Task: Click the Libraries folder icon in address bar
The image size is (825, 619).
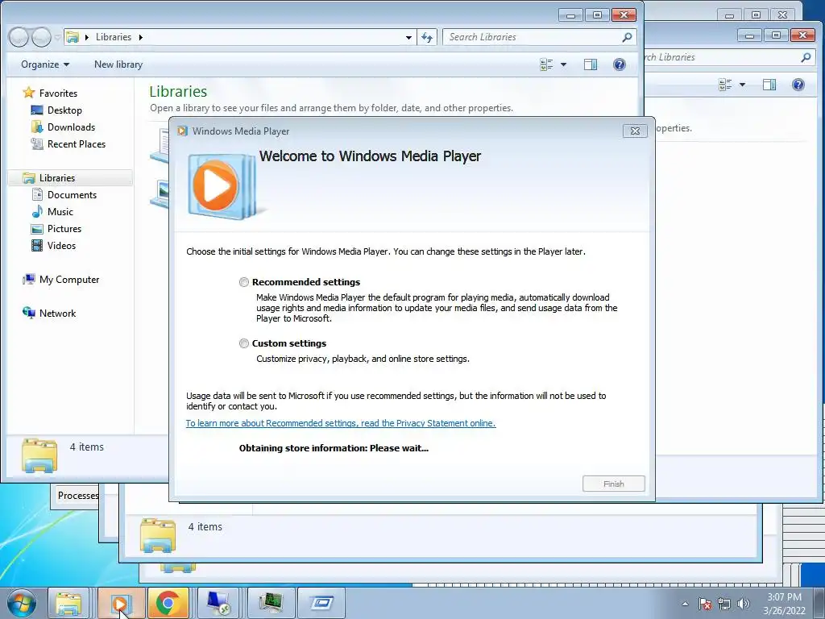Action: click(x=73, y=37)
